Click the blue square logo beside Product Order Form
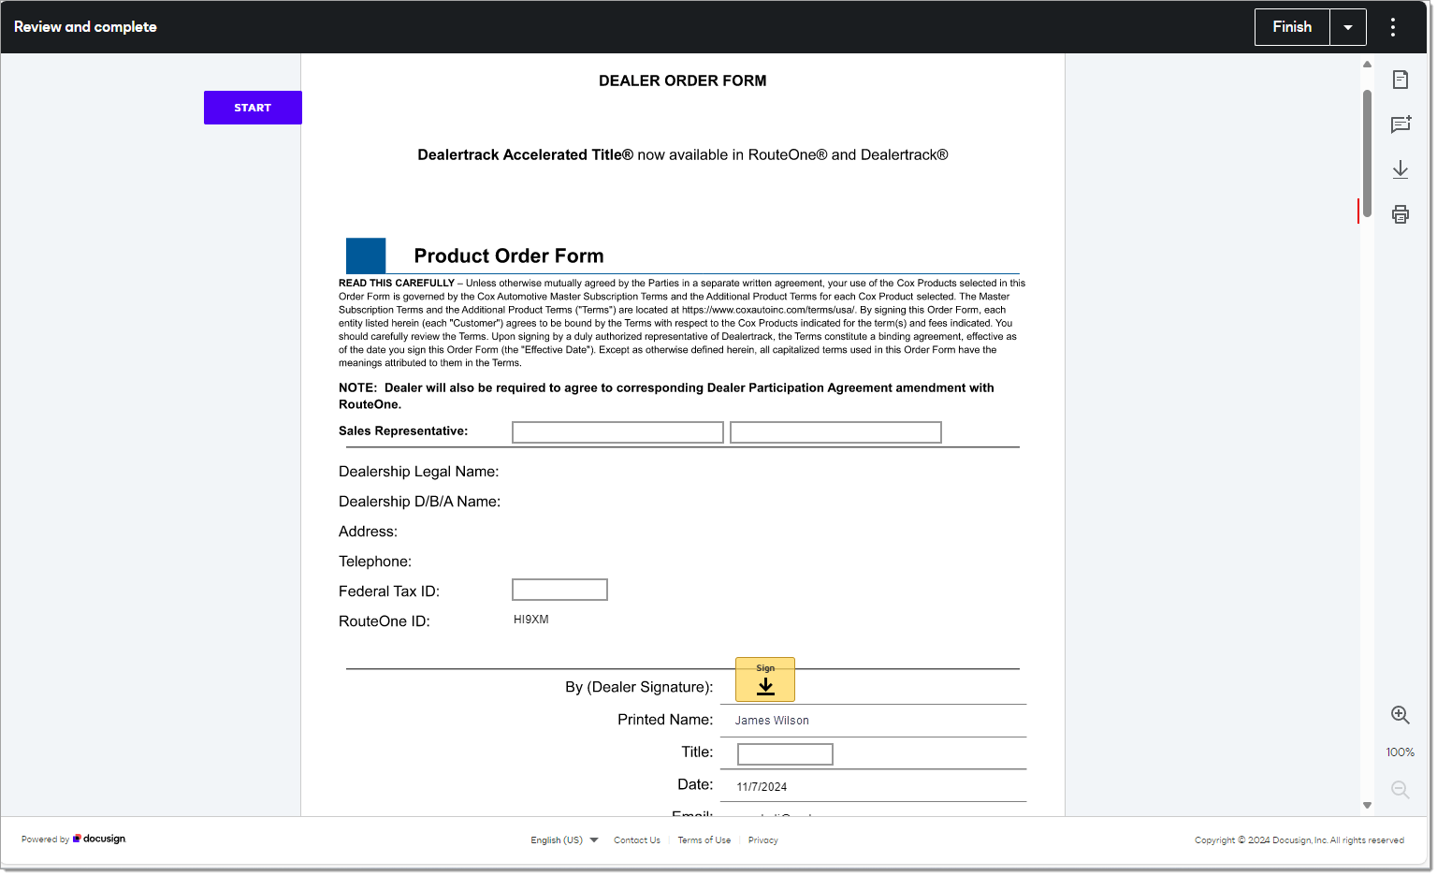 point(366,255)
